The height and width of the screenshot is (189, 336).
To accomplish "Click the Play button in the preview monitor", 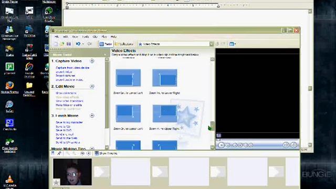I will [221, 145].
